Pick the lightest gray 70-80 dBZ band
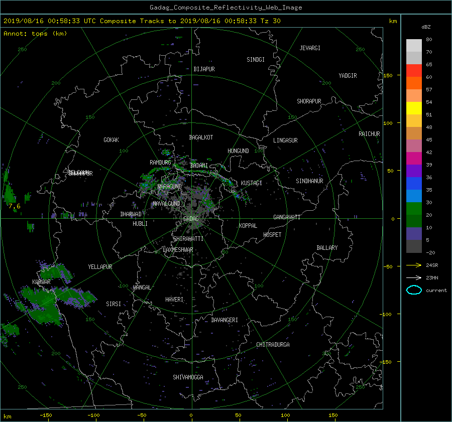The height and width of the screenshot is (422, 452). pos(414,46)
